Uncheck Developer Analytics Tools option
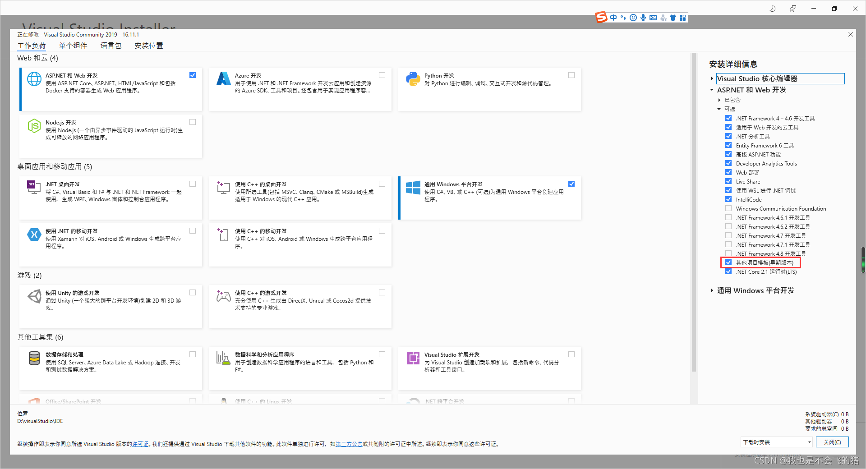The width and height of the screenshot is (866, 469). [x=728, y=163]
